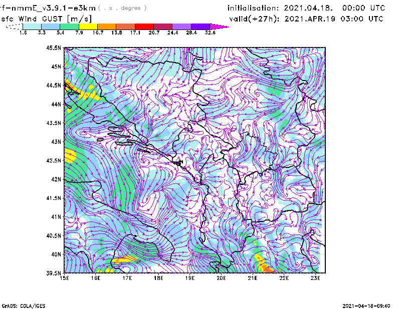
Task: Click the initialisation date 2021.04.18. text
Action: [x=308, y=8]
